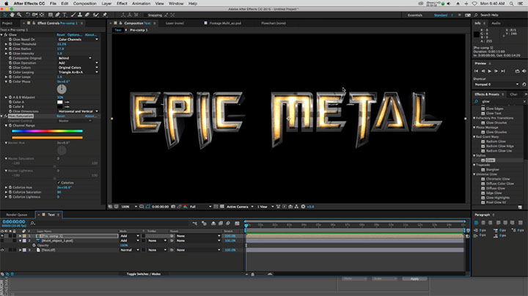This screenshot has height=296, width=528.
Task: Select the Clone Stamp tool
Action: click(80, 15)
